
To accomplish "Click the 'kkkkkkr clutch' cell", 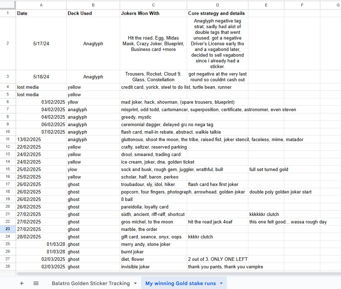I will pos(266,214).
